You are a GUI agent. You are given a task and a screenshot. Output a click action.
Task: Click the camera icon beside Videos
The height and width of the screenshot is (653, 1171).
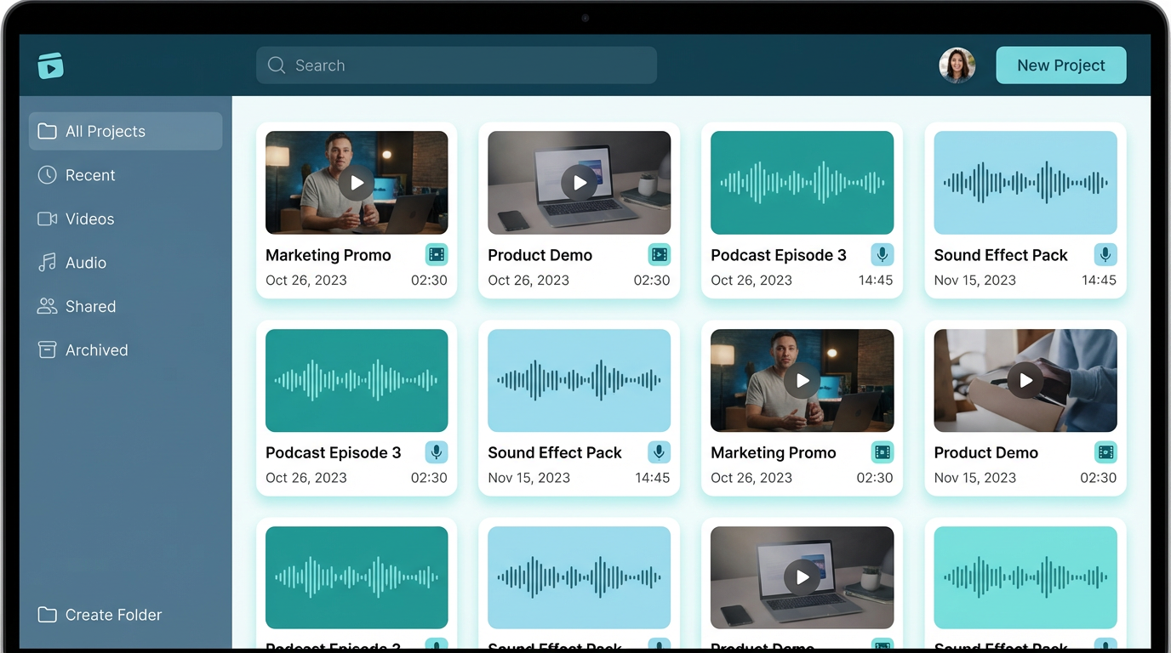47,219
